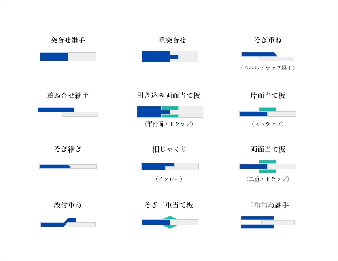338x261 pixels.
Task: Click the 段付重ね heading text
Action: 68,205
